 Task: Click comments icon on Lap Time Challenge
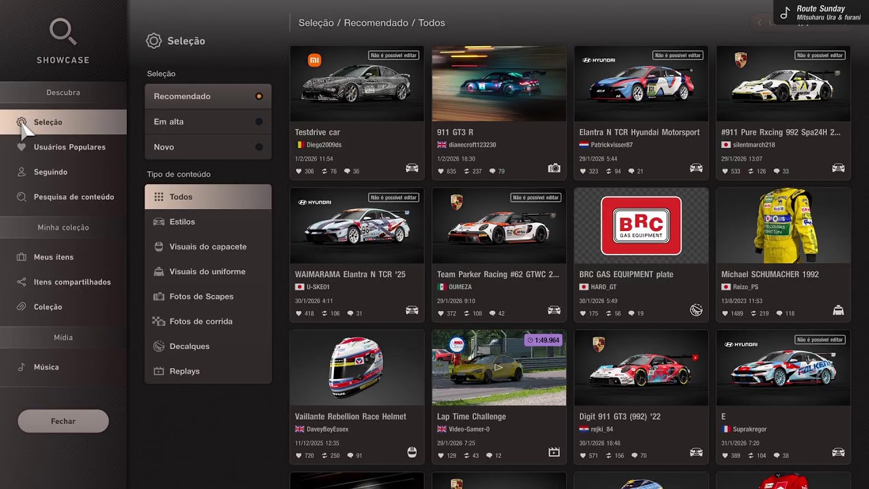489,456
